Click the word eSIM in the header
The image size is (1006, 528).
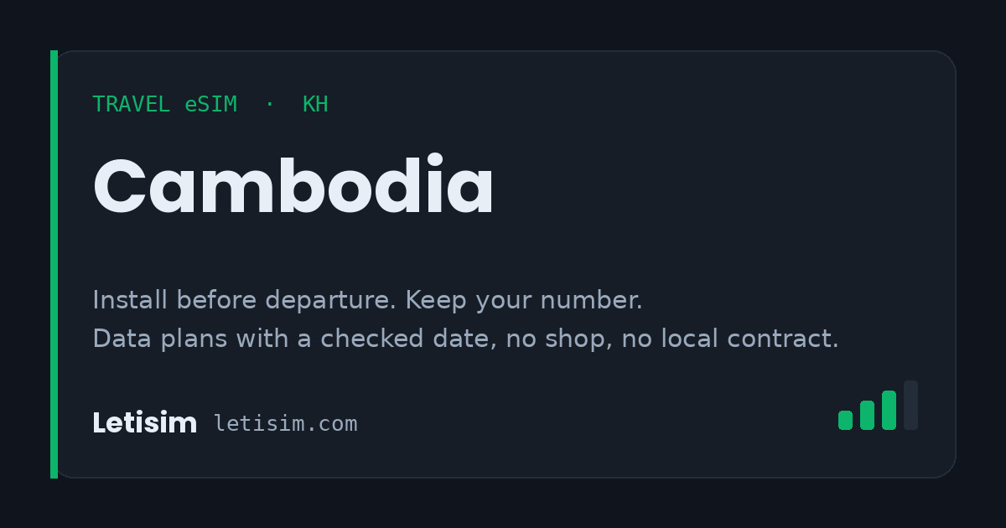click(x=211, y=105)
